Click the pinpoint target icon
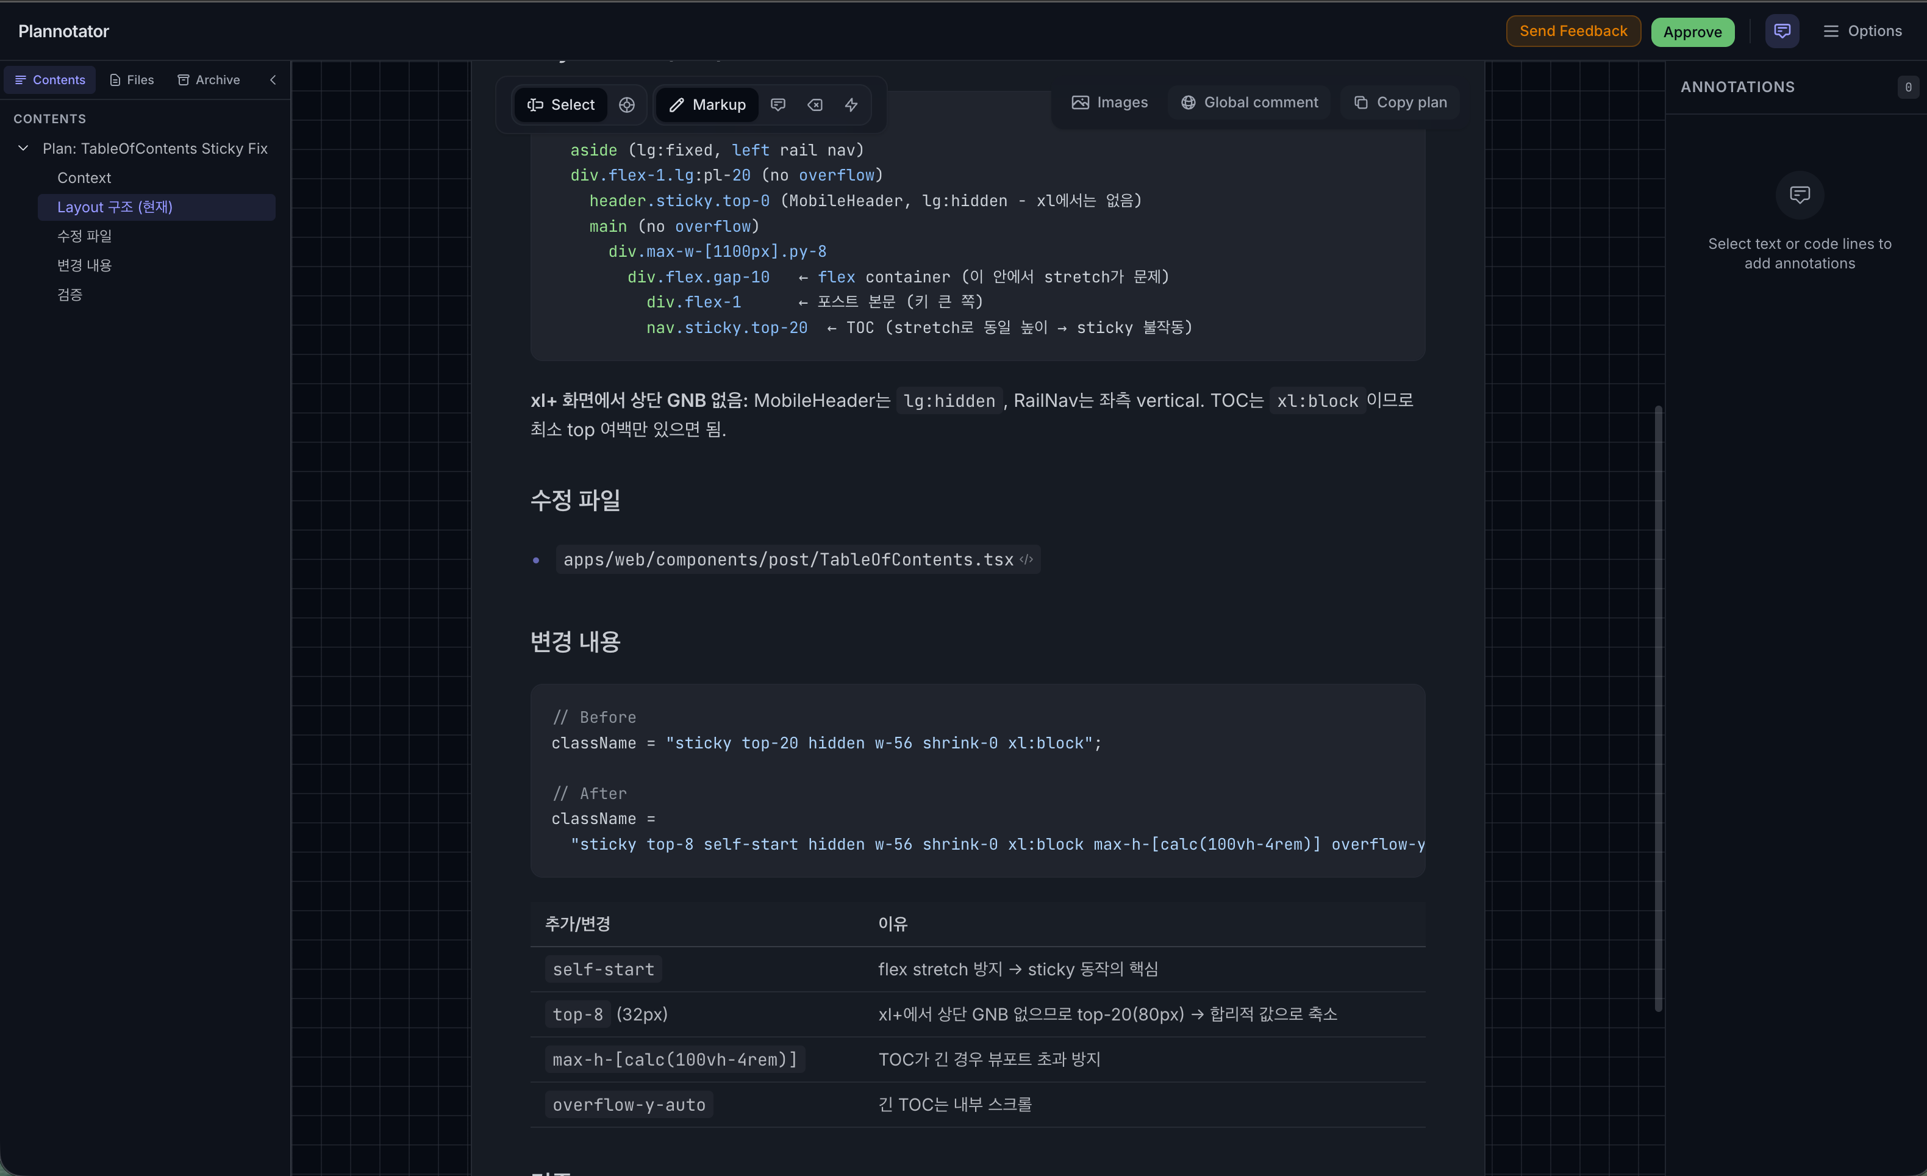This screenshot has height=1176, width=1927. pyautogui.click(x=626, y=105)
